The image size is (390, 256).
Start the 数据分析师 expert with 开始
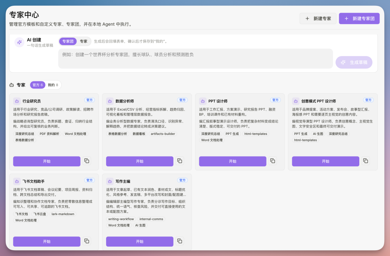(x=140, y=161)
